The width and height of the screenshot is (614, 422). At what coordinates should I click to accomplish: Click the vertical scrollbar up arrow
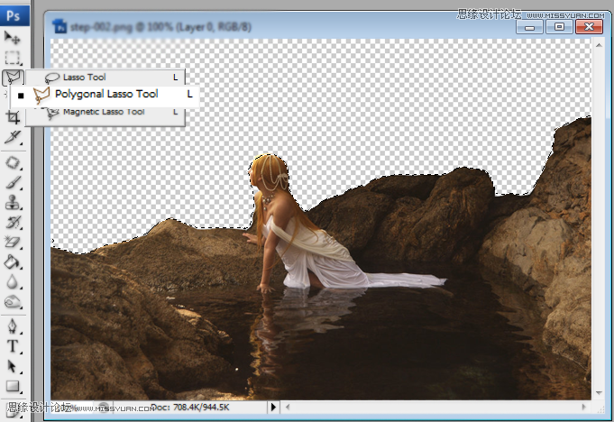click(599, 45)
